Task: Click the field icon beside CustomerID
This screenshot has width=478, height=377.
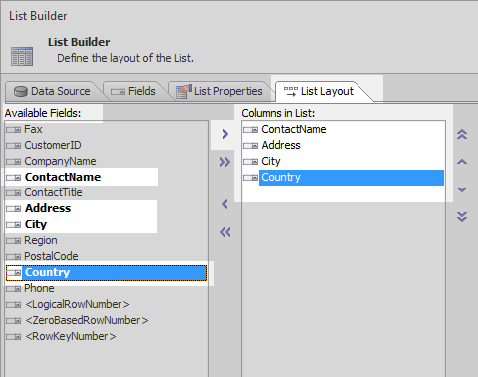Action: [13, 146]
